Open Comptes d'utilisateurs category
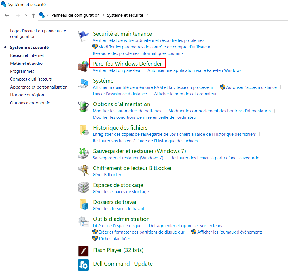The height and width of the screenshot is (278, 288). coord(31,79)
